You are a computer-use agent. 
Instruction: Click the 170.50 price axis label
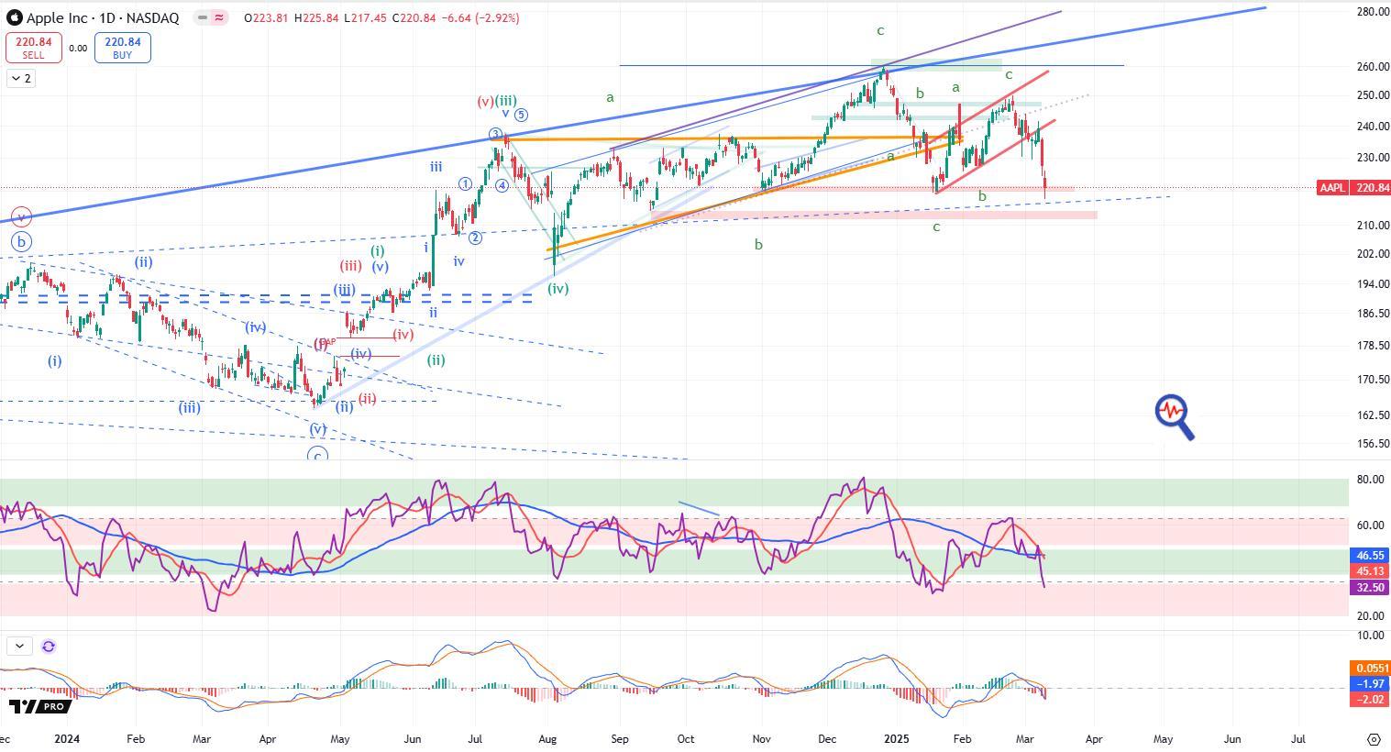[x=1373, y=380]
